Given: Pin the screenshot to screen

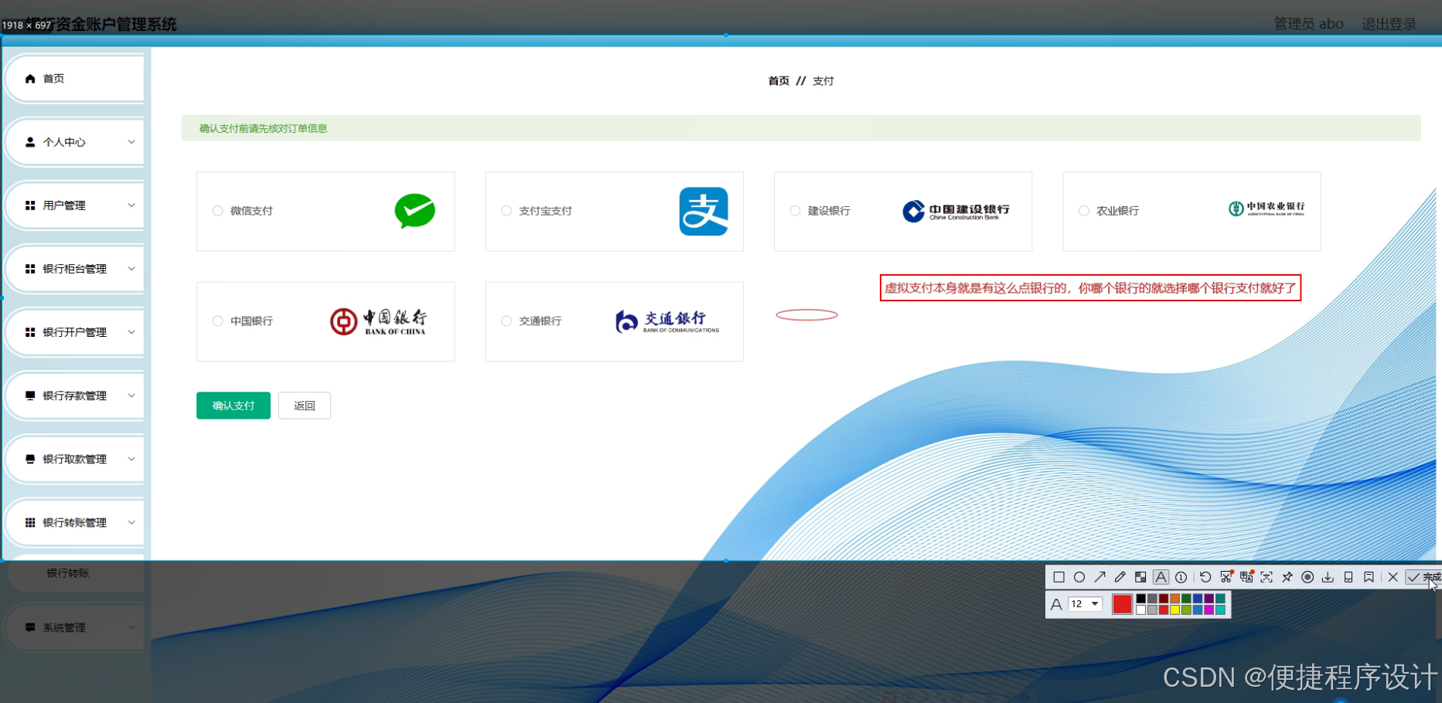Looking at the screenshot, I should pos(1287,577).
